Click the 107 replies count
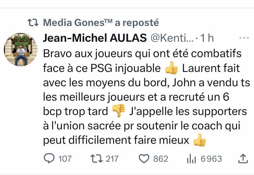Screen dimensions: 254x175 (65, 159)
